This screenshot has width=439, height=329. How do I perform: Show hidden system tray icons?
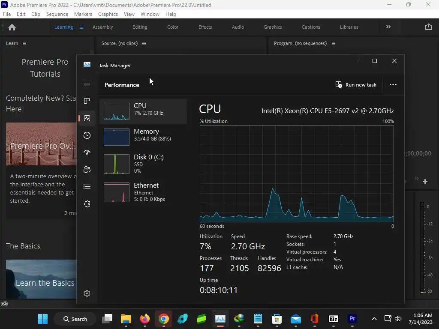pos(374,319)
